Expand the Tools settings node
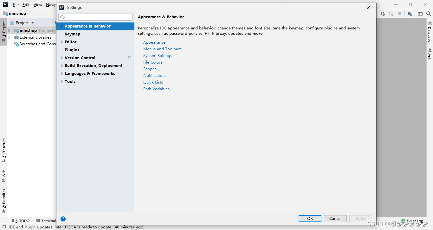The width and height of the screenshot is (433, 230). pyautogui.click(x=61, y=81)
